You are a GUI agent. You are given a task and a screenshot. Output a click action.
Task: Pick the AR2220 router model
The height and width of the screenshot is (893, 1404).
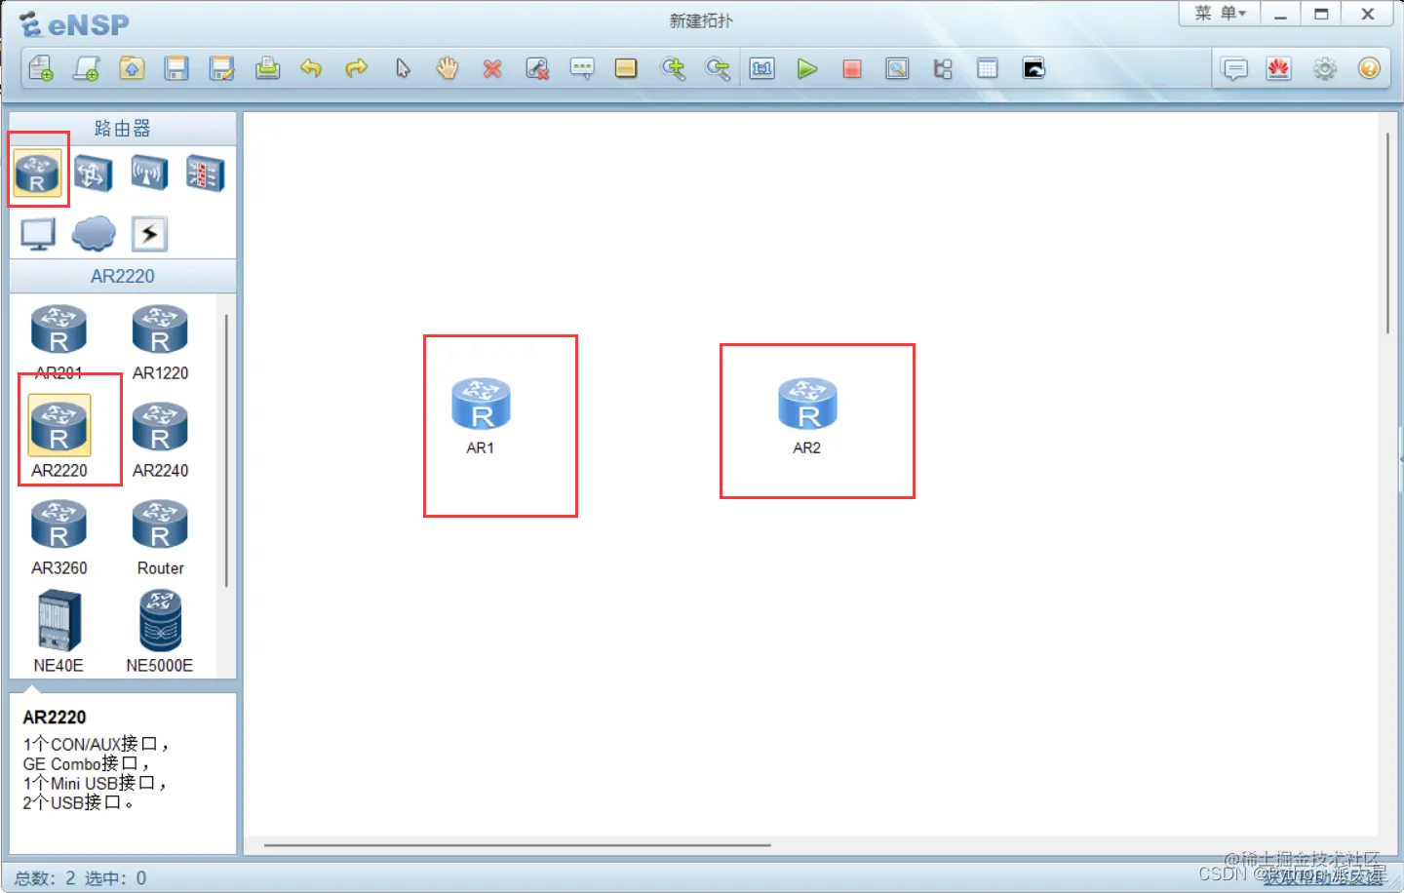click(x=58, y=437)
